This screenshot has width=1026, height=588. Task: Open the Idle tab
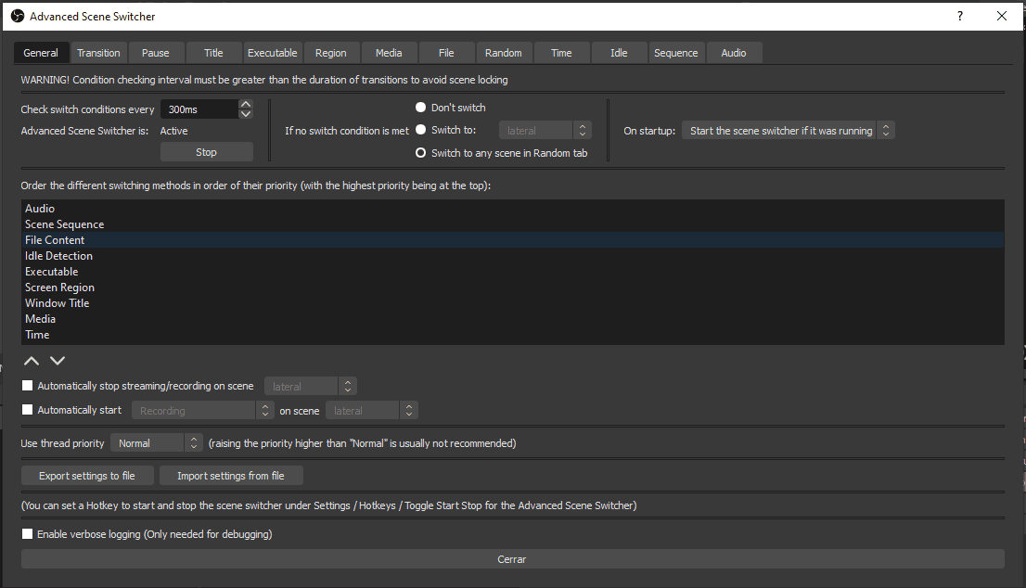tap(619, 53)
